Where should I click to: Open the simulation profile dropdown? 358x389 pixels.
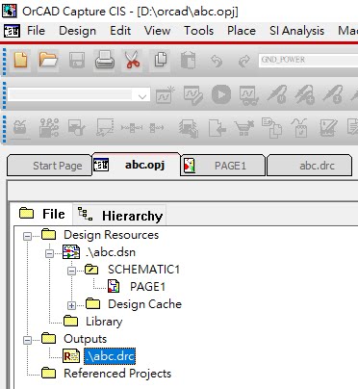(142, 96)
